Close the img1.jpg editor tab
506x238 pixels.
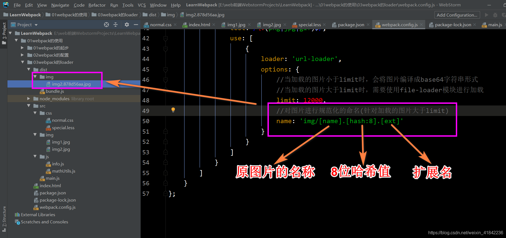(x=249, y=25)
